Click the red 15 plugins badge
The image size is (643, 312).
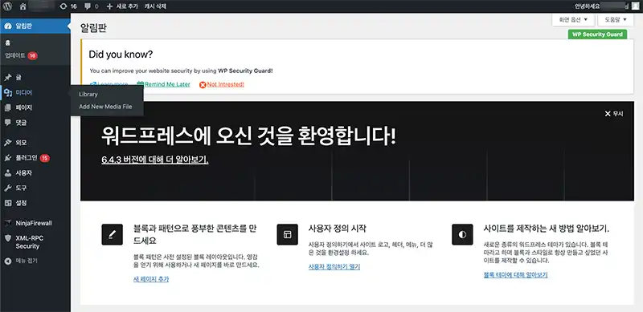pos(45,158)
